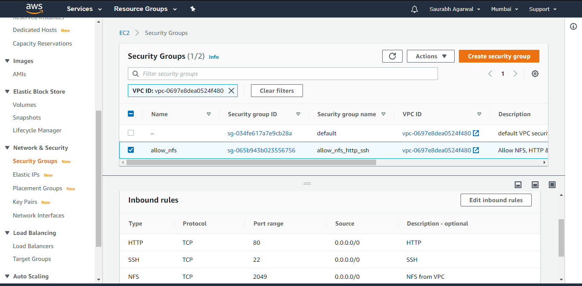Viewport: 582px width, 286px height.
Task: Remove the VPC ID filter via its X icon
Action: [x=231, y=90]
